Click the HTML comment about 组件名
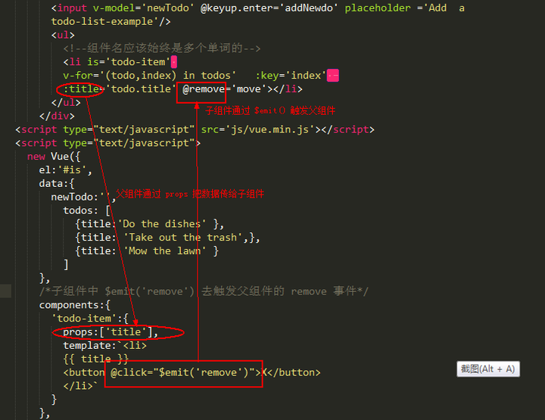Image resolution: width=545 pixels, height=420 pixels. (x=162, y=48)
